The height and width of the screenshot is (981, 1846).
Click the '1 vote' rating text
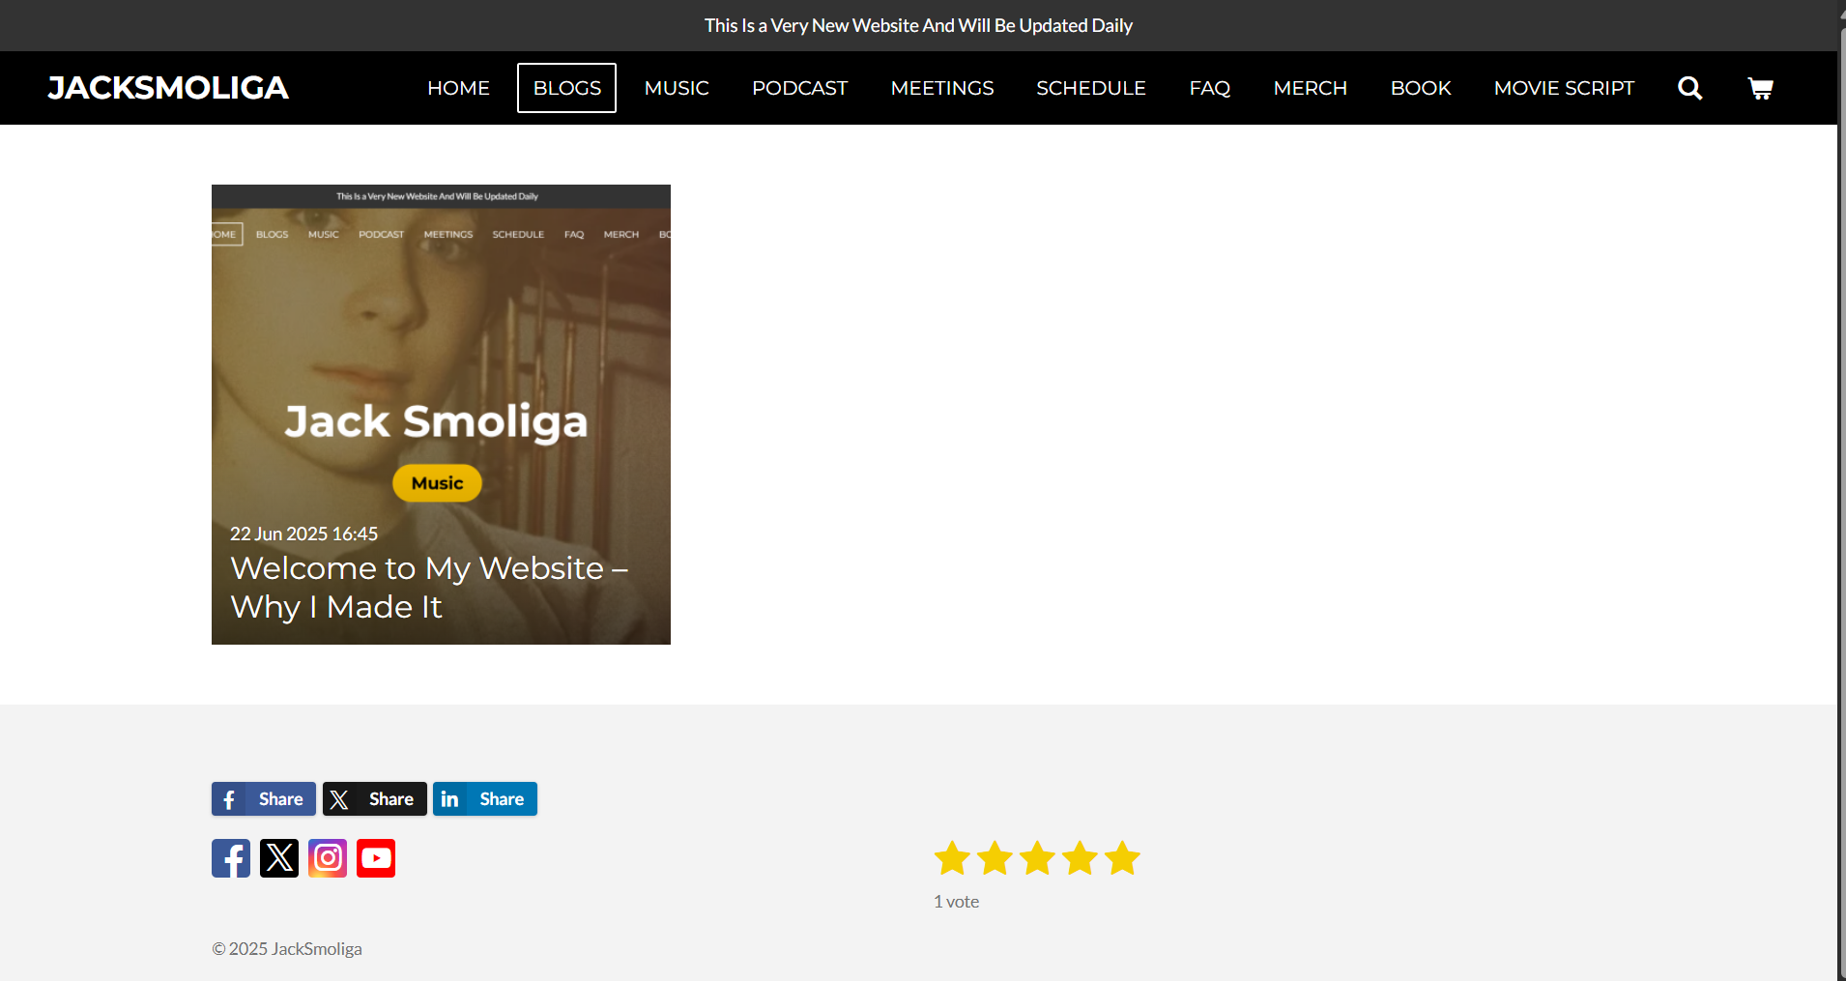click(956, 902)
